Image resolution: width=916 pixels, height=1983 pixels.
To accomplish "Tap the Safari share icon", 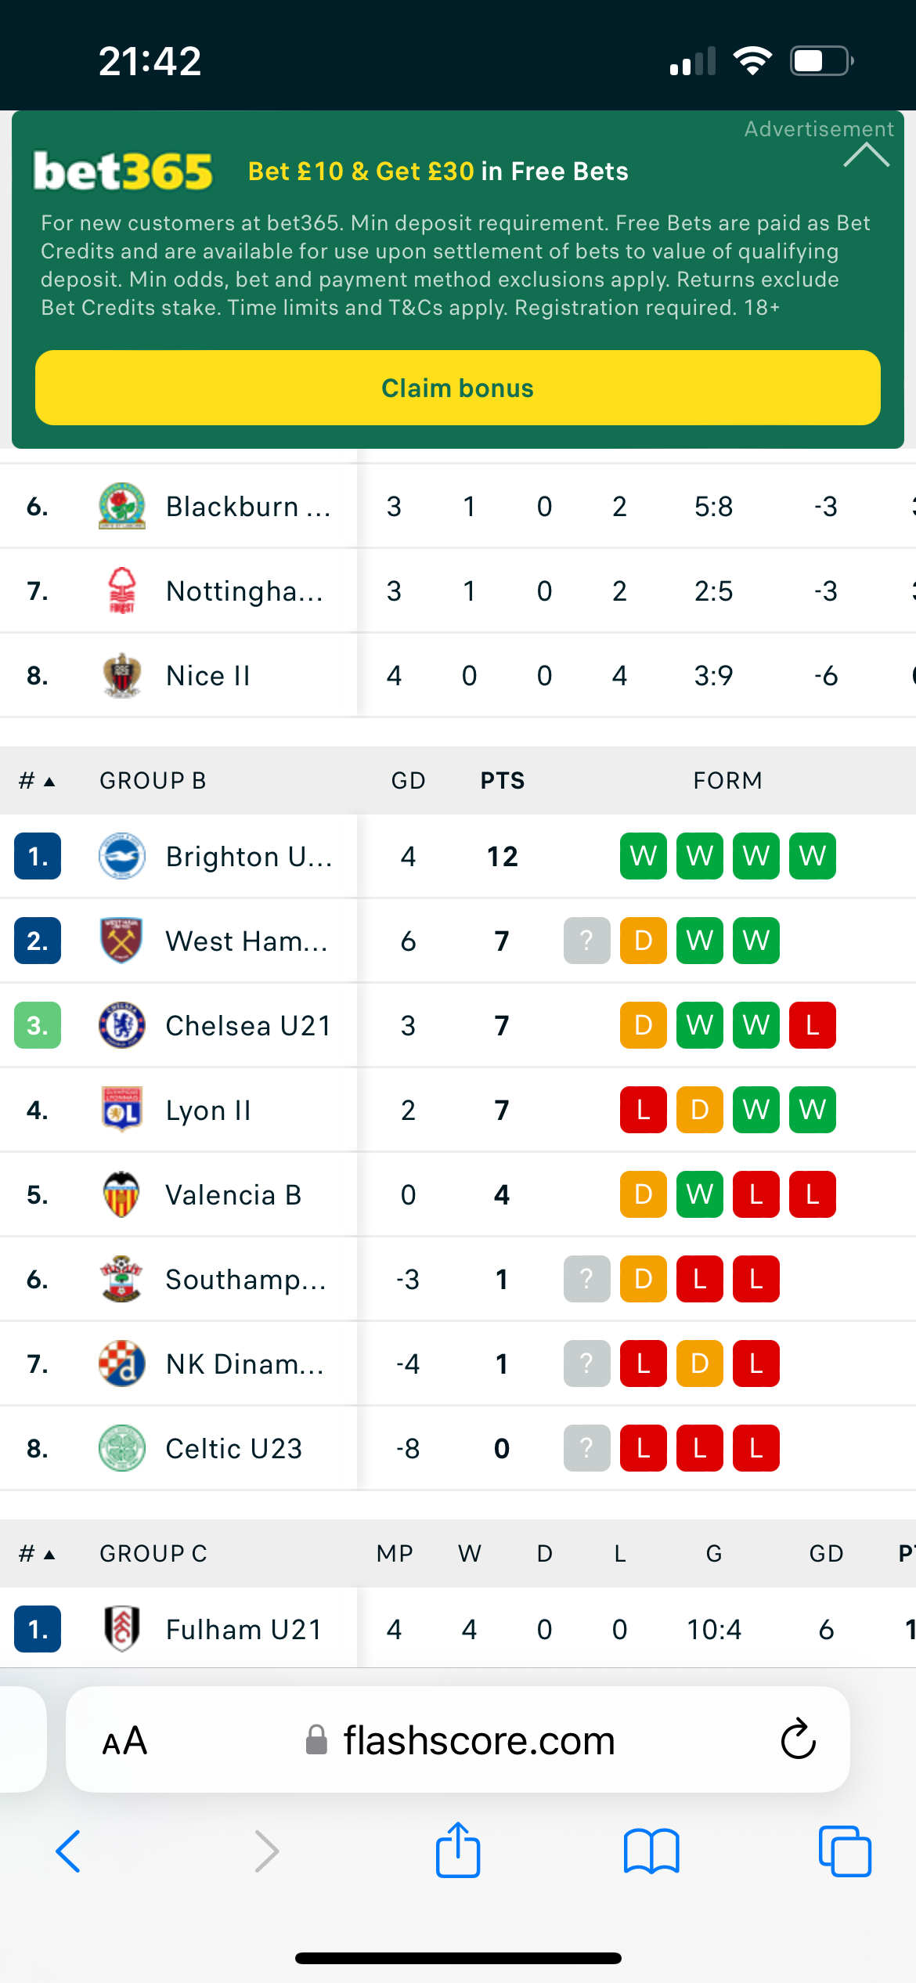I will point(458,1849).
